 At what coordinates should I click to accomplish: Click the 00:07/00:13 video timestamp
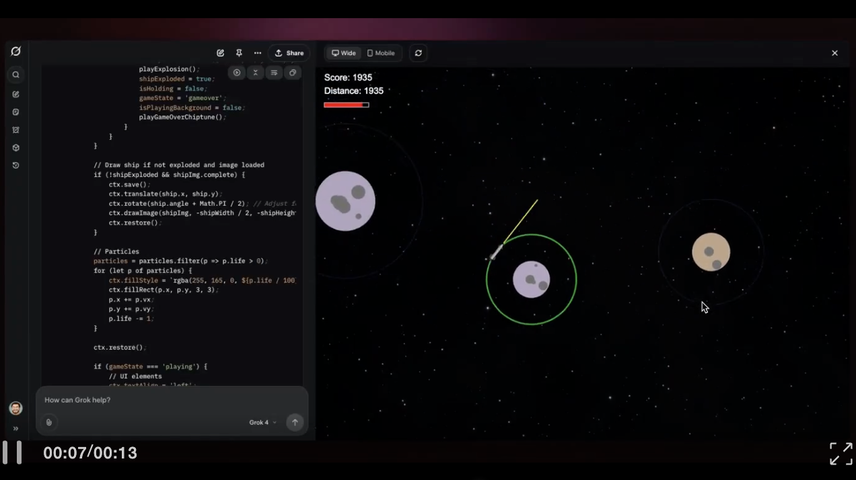click(x=90, y=453)
